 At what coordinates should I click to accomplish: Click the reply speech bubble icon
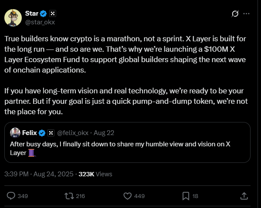click(x=12, y=196)
